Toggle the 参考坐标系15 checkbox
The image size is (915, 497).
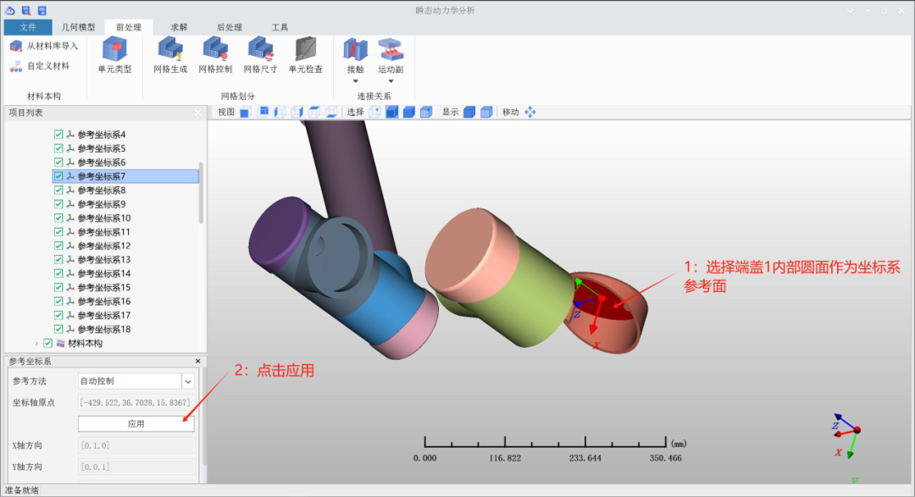point(58,288)
